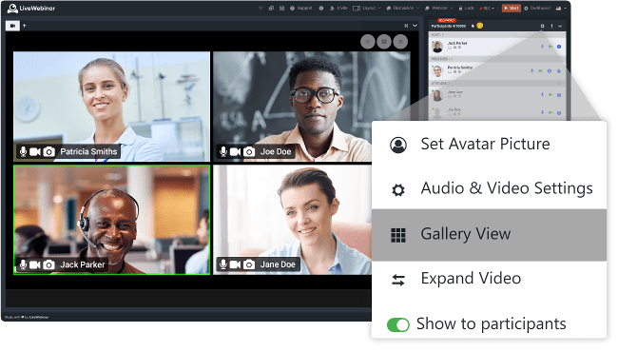Screen dimensions: 618x352
Task: Open the Layout dropdown
Action: [367, 8]
